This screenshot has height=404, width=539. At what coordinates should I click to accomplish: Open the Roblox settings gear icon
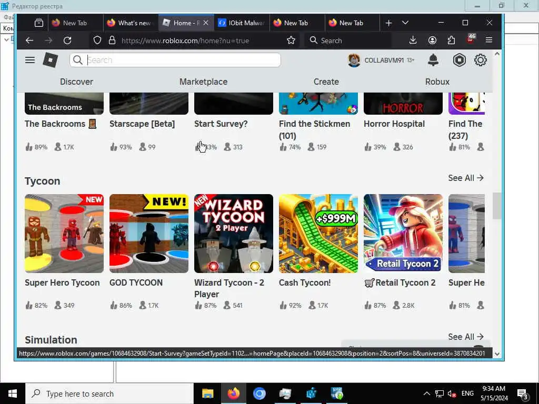tap(480, 60)
